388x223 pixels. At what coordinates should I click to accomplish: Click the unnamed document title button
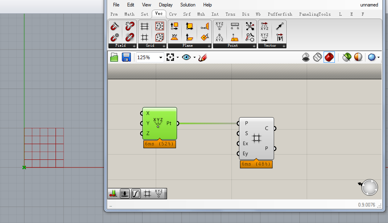point(369,5)
